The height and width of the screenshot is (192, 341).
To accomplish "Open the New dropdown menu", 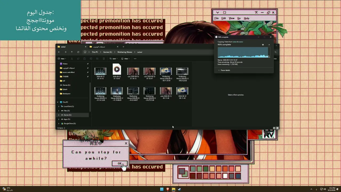I will pos(62,59).
